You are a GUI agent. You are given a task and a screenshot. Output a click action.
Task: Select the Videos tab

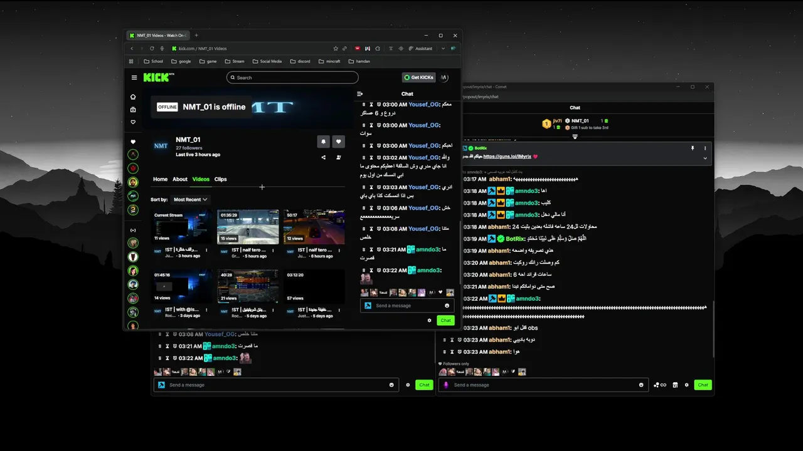[201, 179]
